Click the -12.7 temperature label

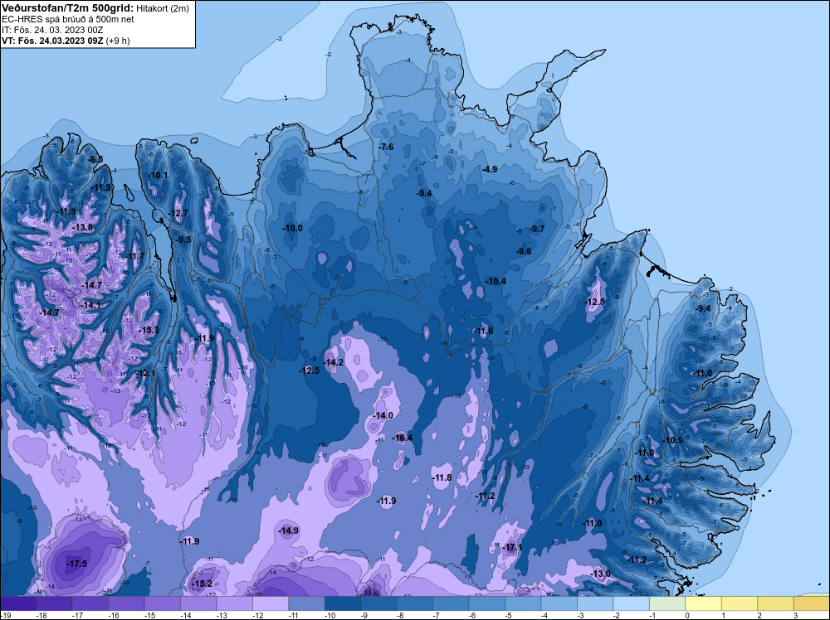click(x=178, y=214)
